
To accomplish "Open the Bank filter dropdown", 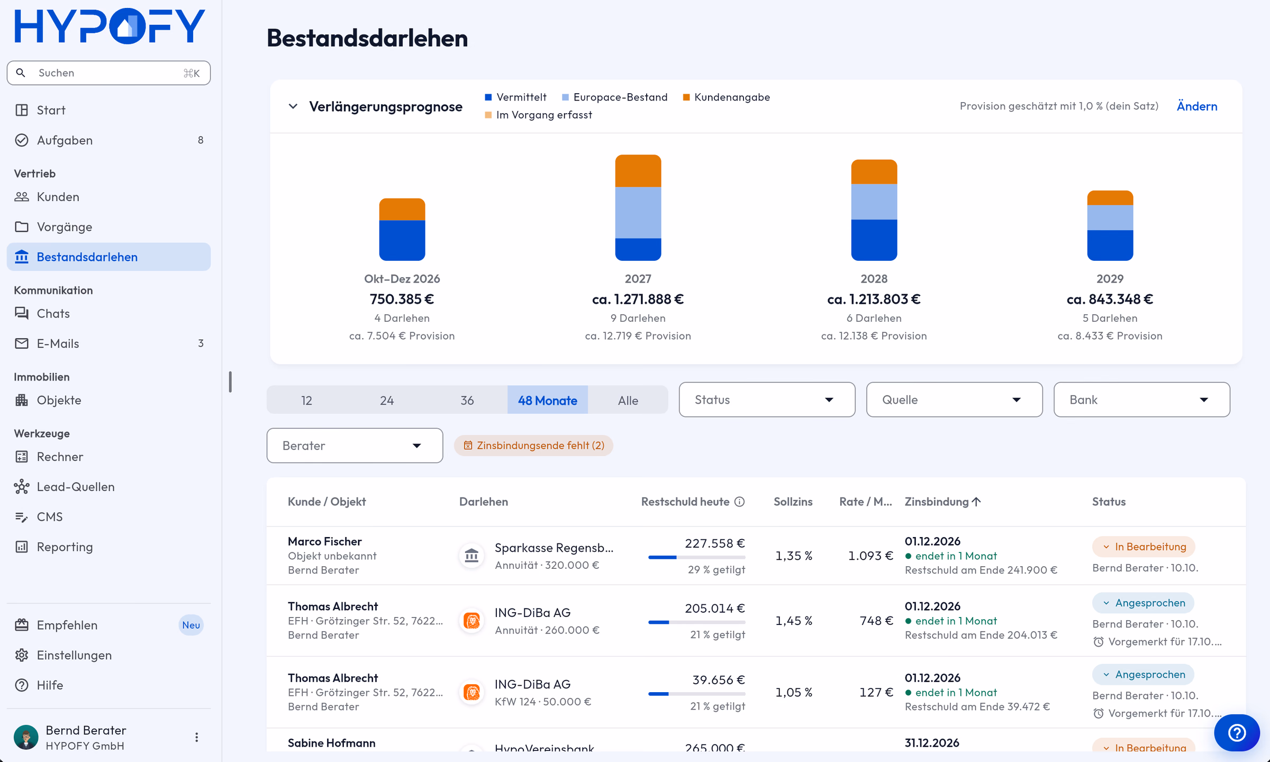I will click(x=1141, y=400).
